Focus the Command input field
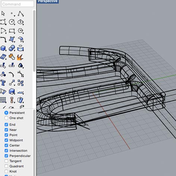The width and height of the screenshot is (176, 176). (x=18, y=4)
